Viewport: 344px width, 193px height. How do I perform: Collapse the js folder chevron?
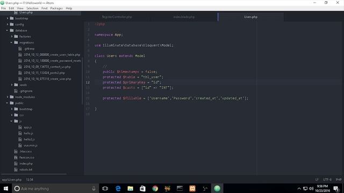pyautogui.click(x=12, y=121)
